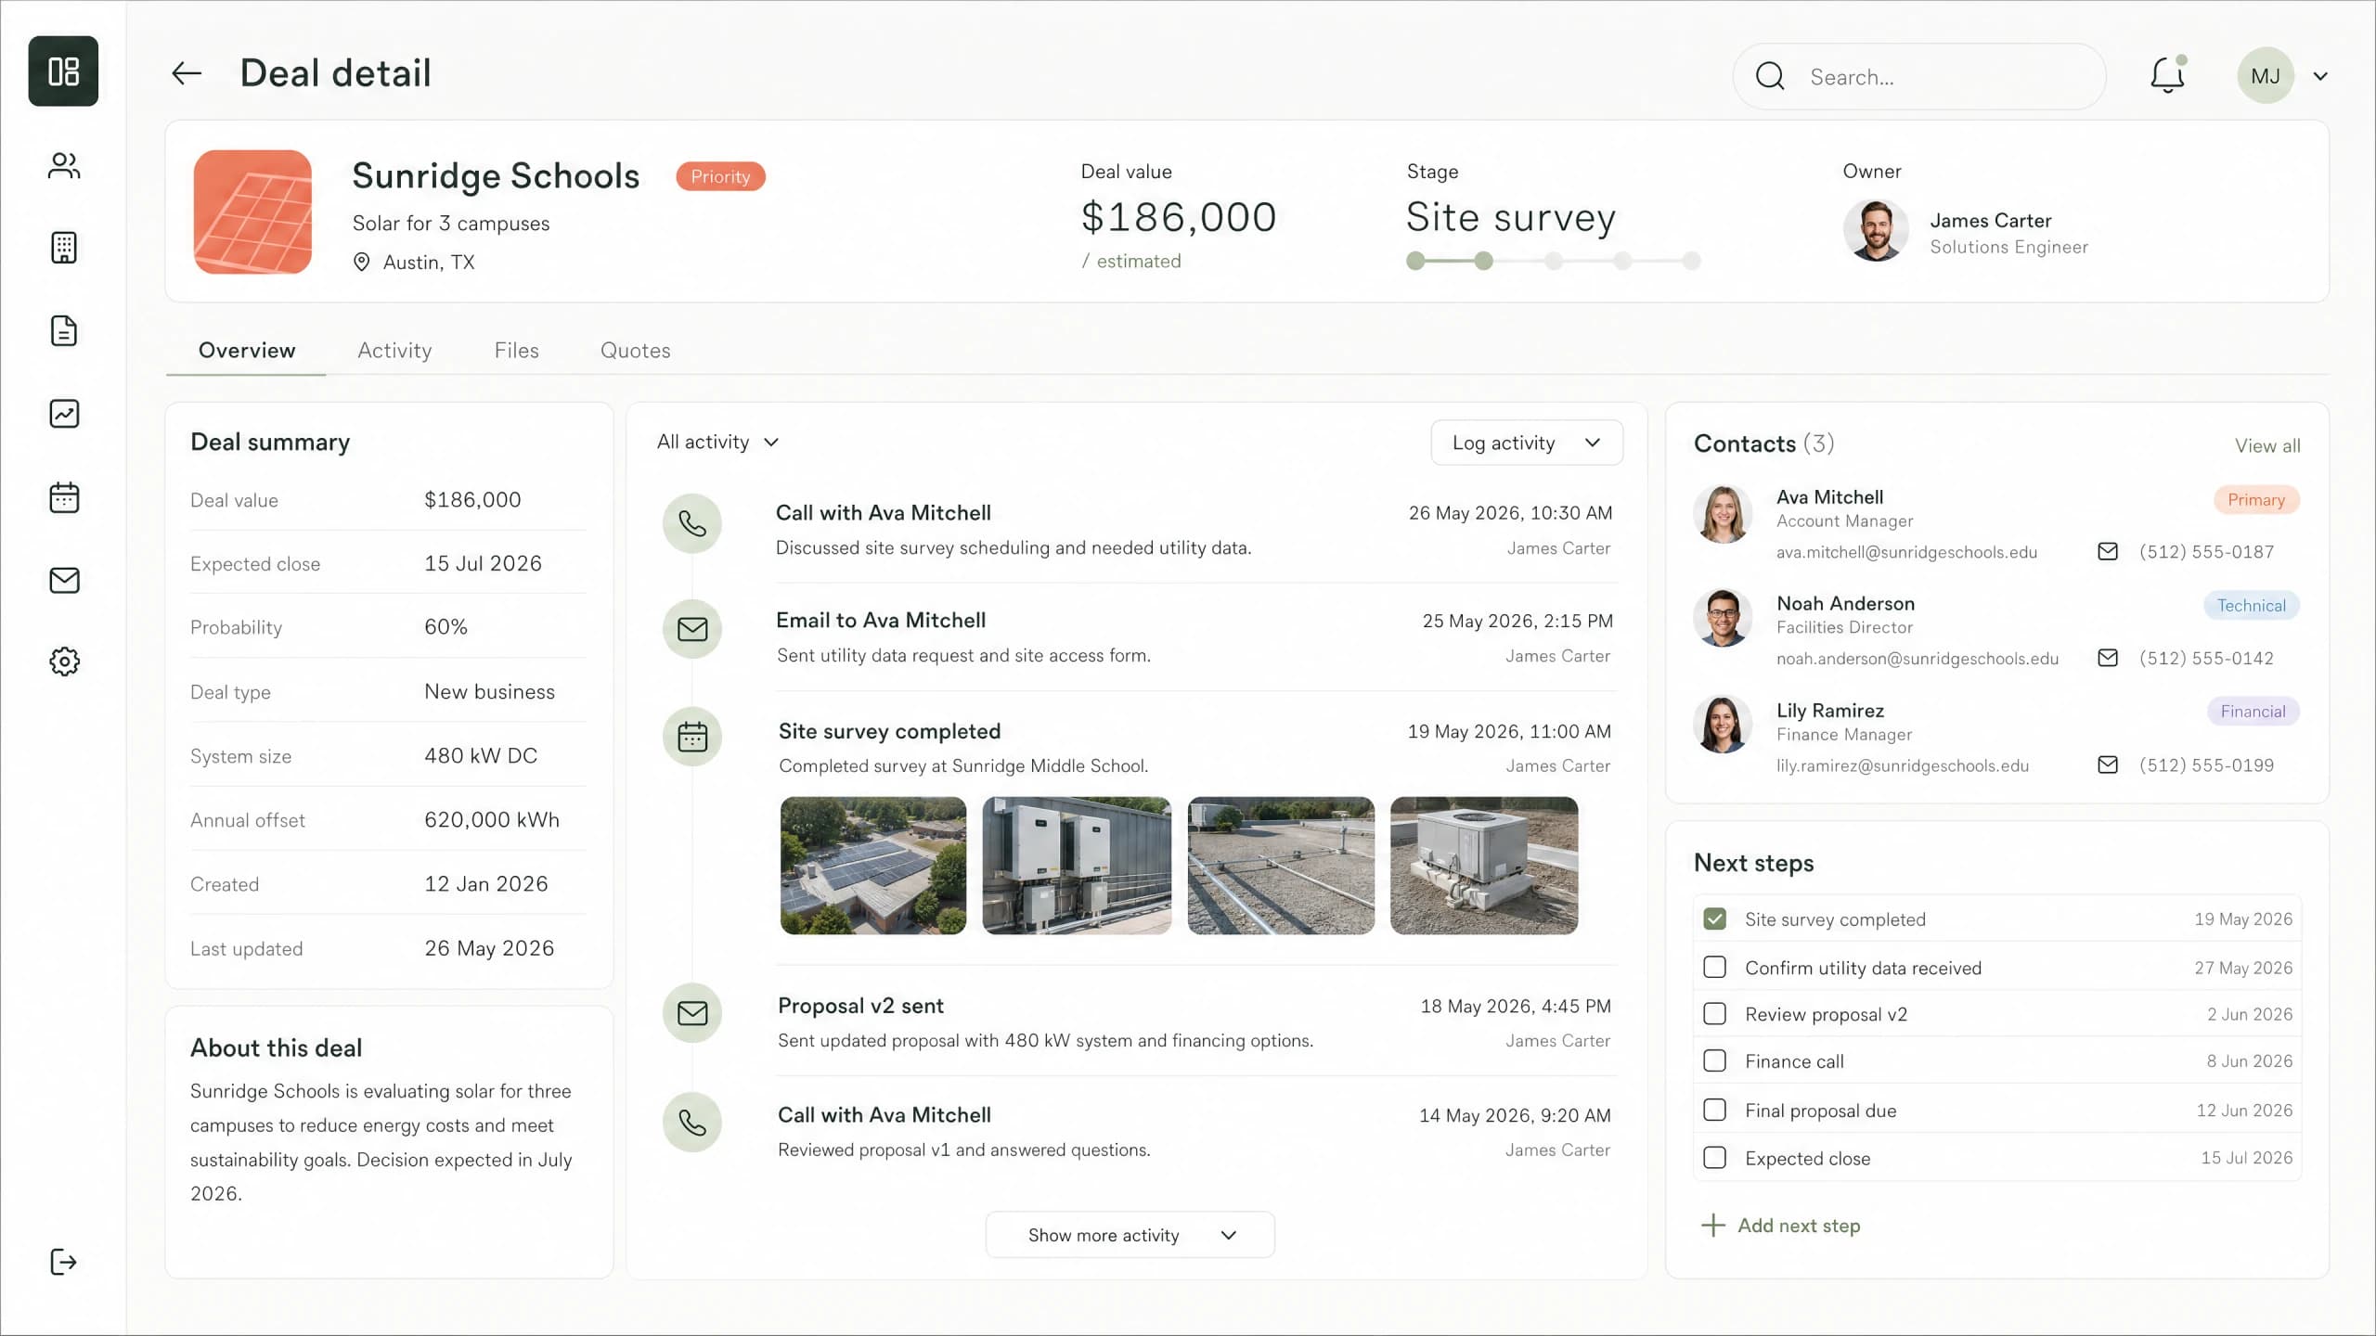
Task: Open the companies building icon in sidebar
Action: click(64, 248)
